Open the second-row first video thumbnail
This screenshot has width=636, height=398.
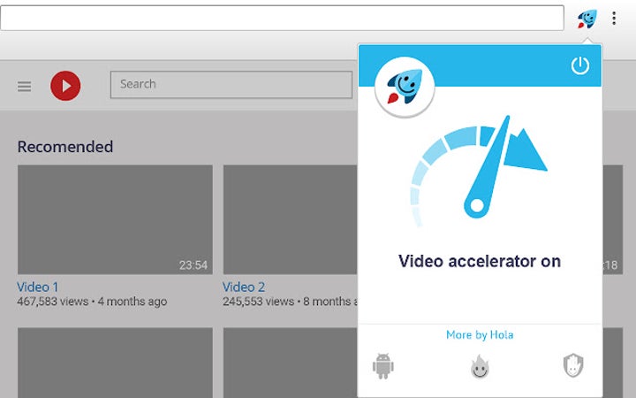[115, 363]
